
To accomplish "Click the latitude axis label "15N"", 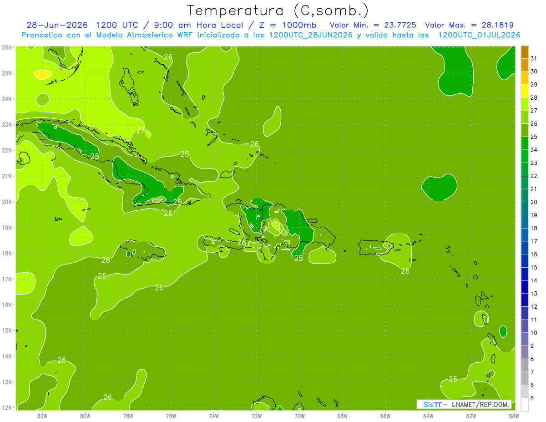I will point(7,330).
